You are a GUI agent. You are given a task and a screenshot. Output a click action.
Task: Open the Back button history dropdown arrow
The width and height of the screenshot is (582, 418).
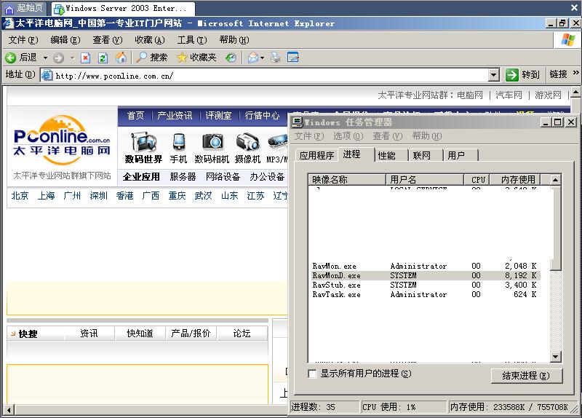[45, 58]
